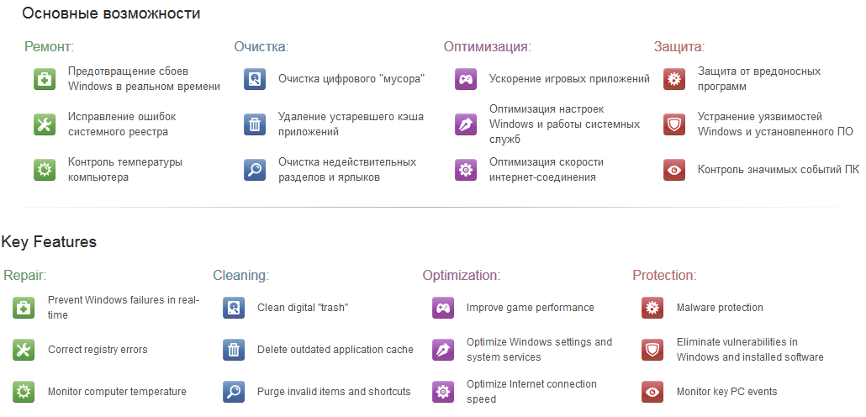
Task: Click the Improve game performance text
Action: coord(531,308)
